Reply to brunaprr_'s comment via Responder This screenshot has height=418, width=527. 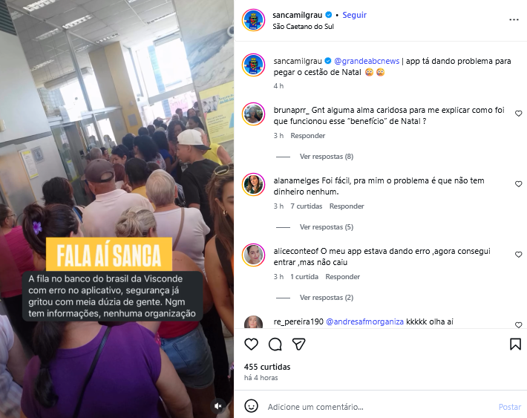308,136
